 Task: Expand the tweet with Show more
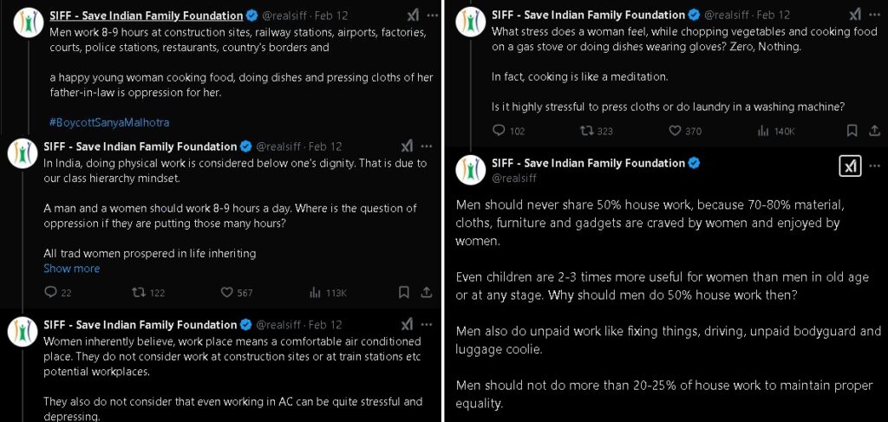click(71, 269)
